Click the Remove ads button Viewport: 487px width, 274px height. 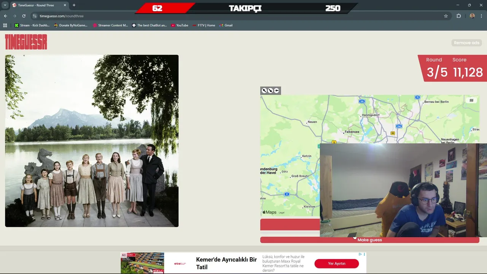[x=466, y=43]
